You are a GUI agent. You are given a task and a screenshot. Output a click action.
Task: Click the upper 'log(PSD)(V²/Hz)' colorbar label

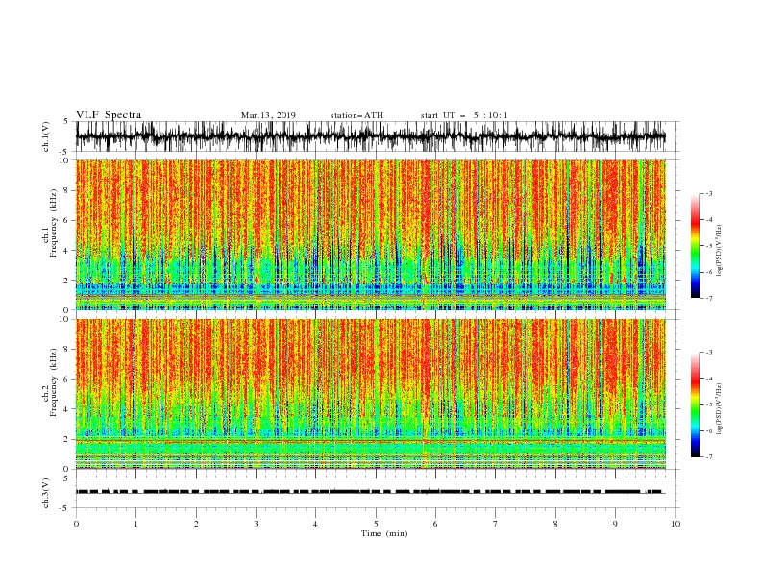(x=719, y=251)
